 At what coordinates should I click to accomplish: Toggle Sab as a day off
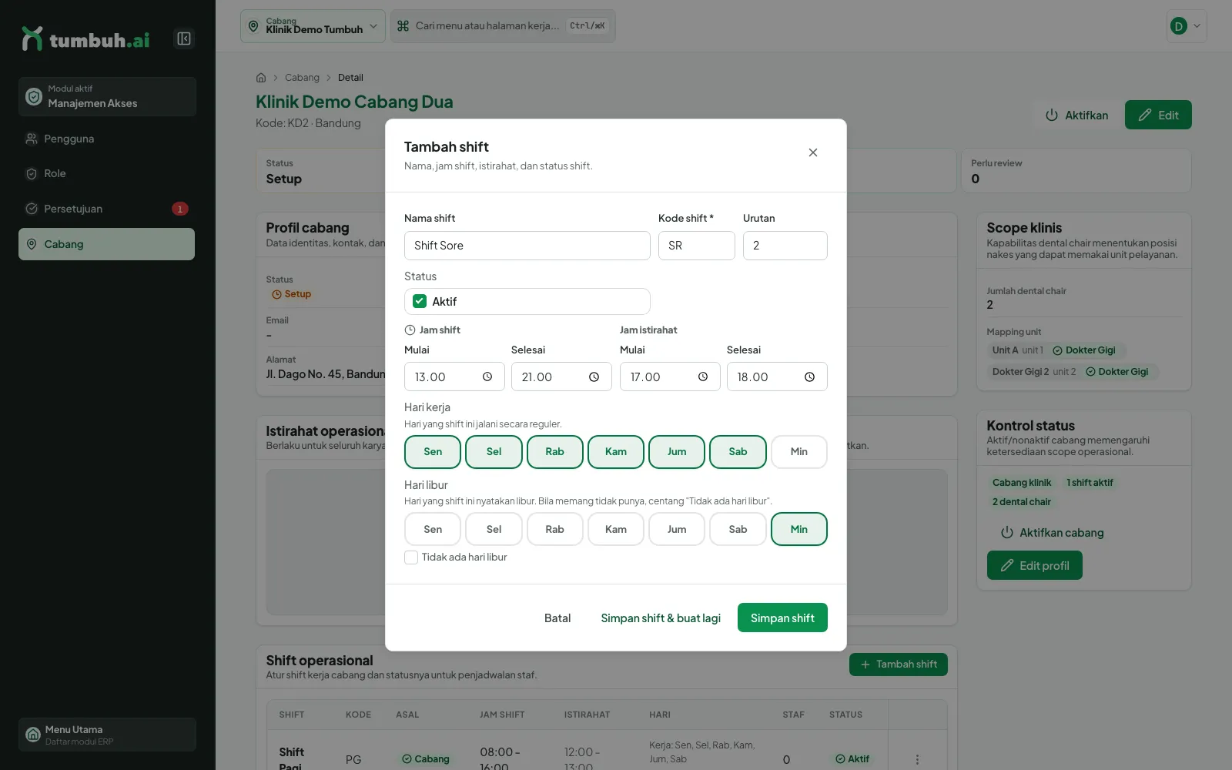(x=738, y=530)
